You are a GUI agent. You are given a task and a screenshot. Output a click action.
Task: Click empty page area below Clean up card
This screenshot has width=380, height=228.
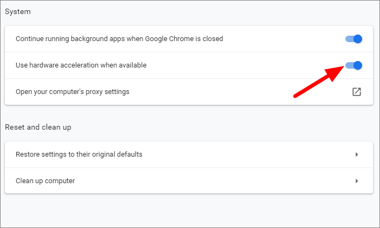pos(189,210)
